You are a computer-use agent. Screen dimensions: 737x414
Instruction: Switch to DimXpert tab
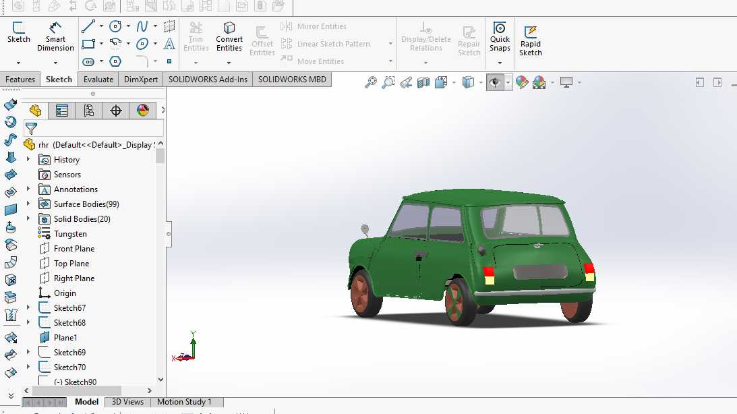[140, 80]
